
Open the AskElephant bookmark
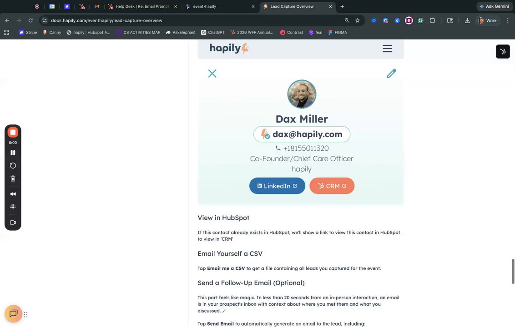[x=181, y=32]
